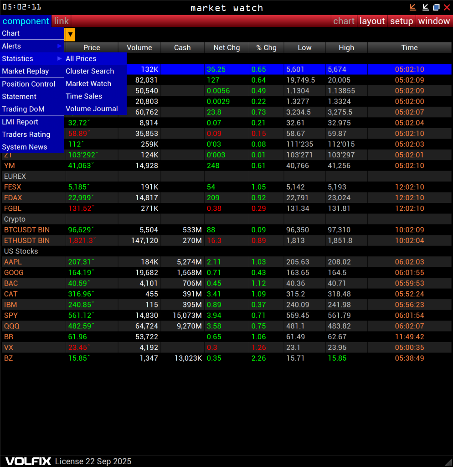Choose All Prices from the submenu
Screen dimensions: 453x467
click(95, 59)
